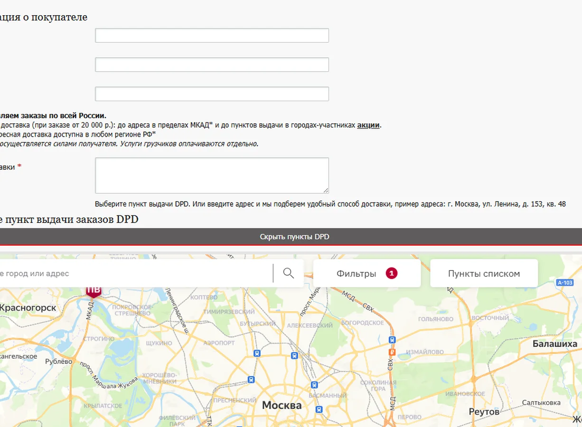
Task: Click train station icon near Пресненский label
Action: pos(251,380)
